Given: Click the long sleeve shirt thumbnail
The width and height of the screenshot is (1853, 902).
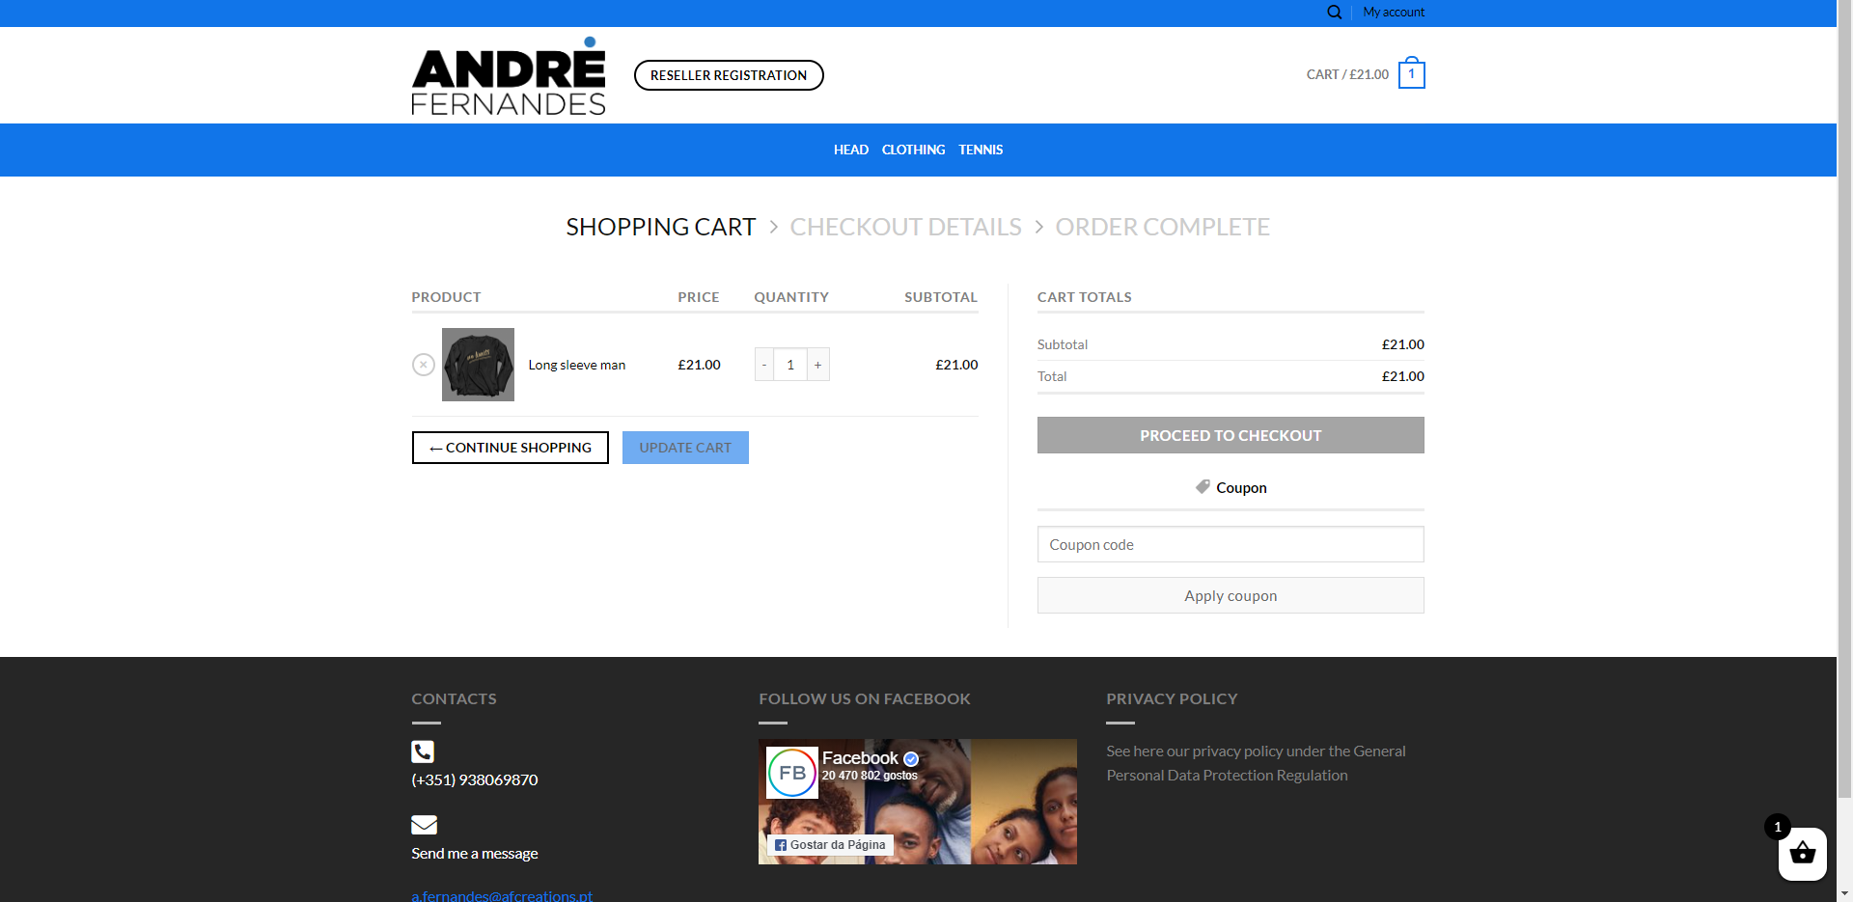Looking at the screenshot, I should coord(478,365).
